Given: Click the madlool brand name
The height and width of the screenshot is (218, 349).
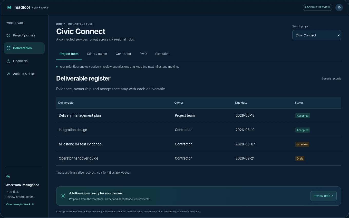Looking at the screenshot, I should point(22,7).
